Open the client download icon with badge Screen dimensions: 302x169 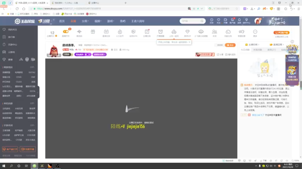click(233, 20)
